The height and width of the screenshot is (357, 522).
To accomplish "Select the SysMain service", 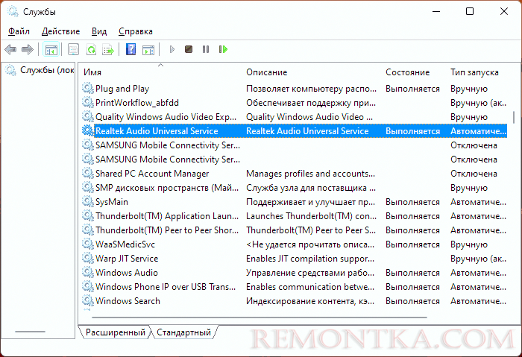I will pos(112,202).
